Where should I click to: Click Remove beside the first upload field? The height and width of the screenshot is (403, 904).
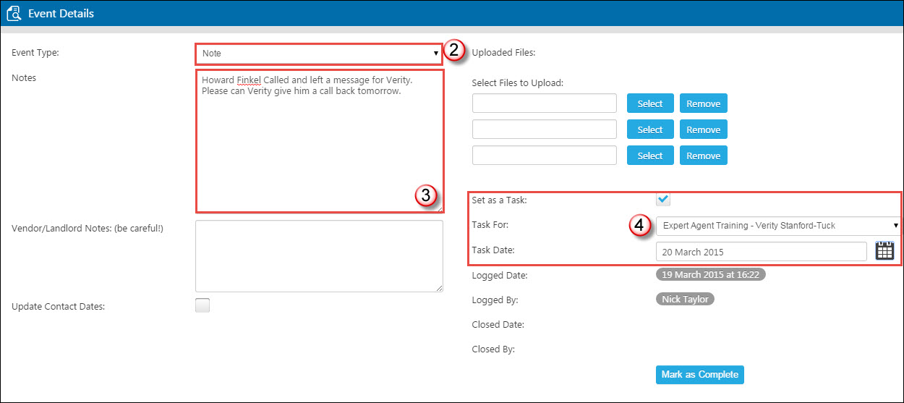703,103
